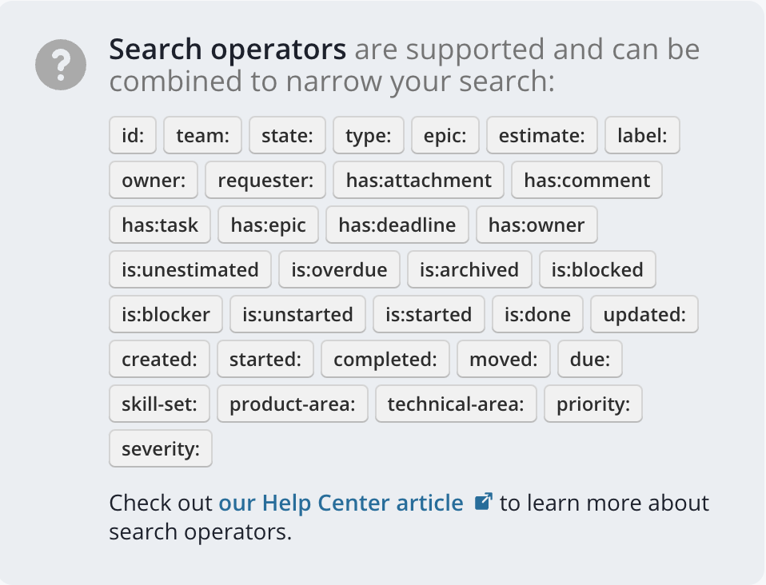Insert the id: search operator

click(x=133, y=135)
